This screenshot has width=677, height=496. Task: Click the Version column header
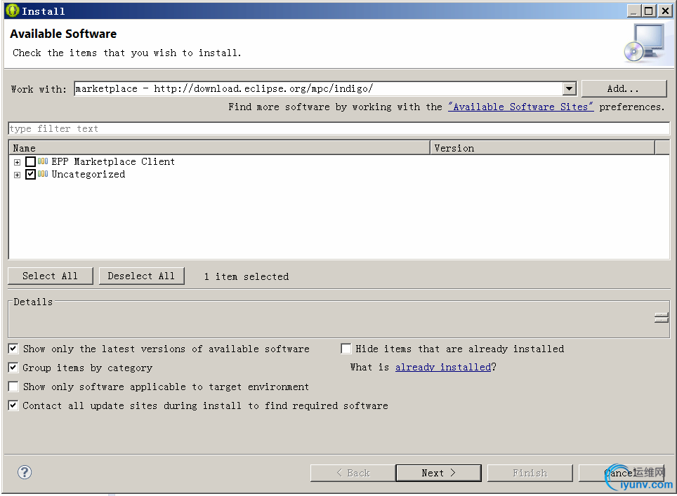click(x=542, y=148)
